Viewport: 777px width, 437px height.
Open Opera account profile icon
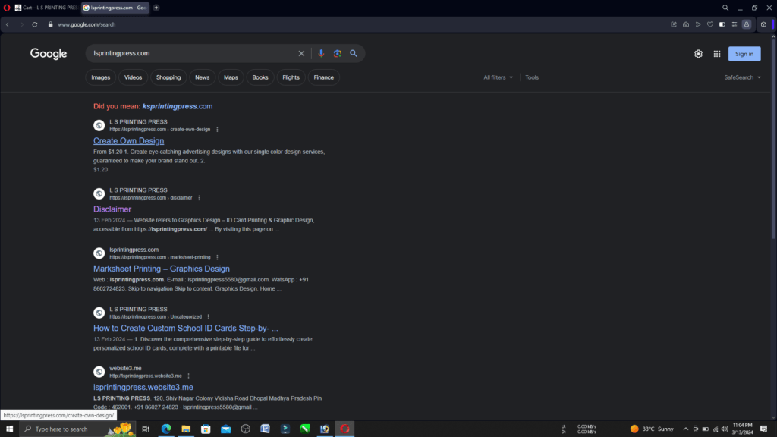(x=747, y=24)
